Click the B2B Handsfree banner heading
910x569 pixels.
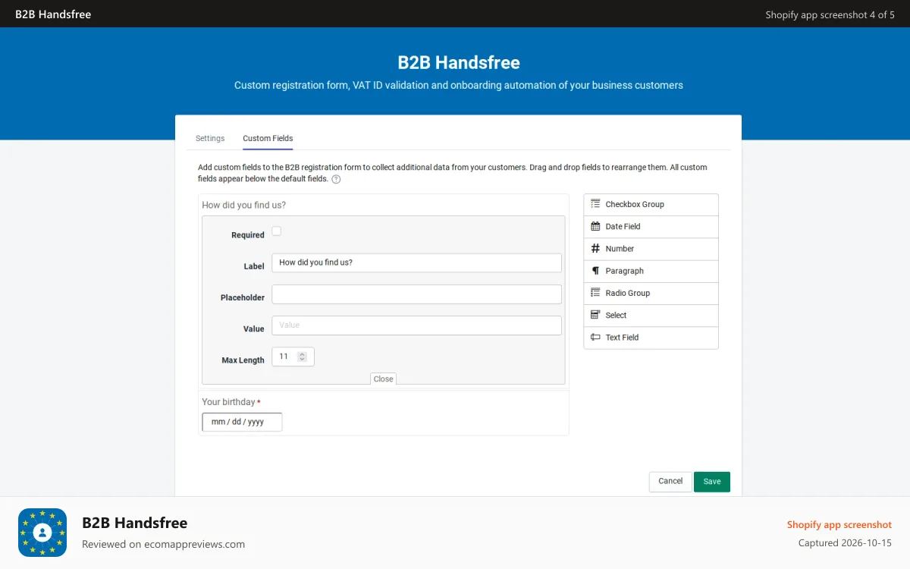(459, 62)
